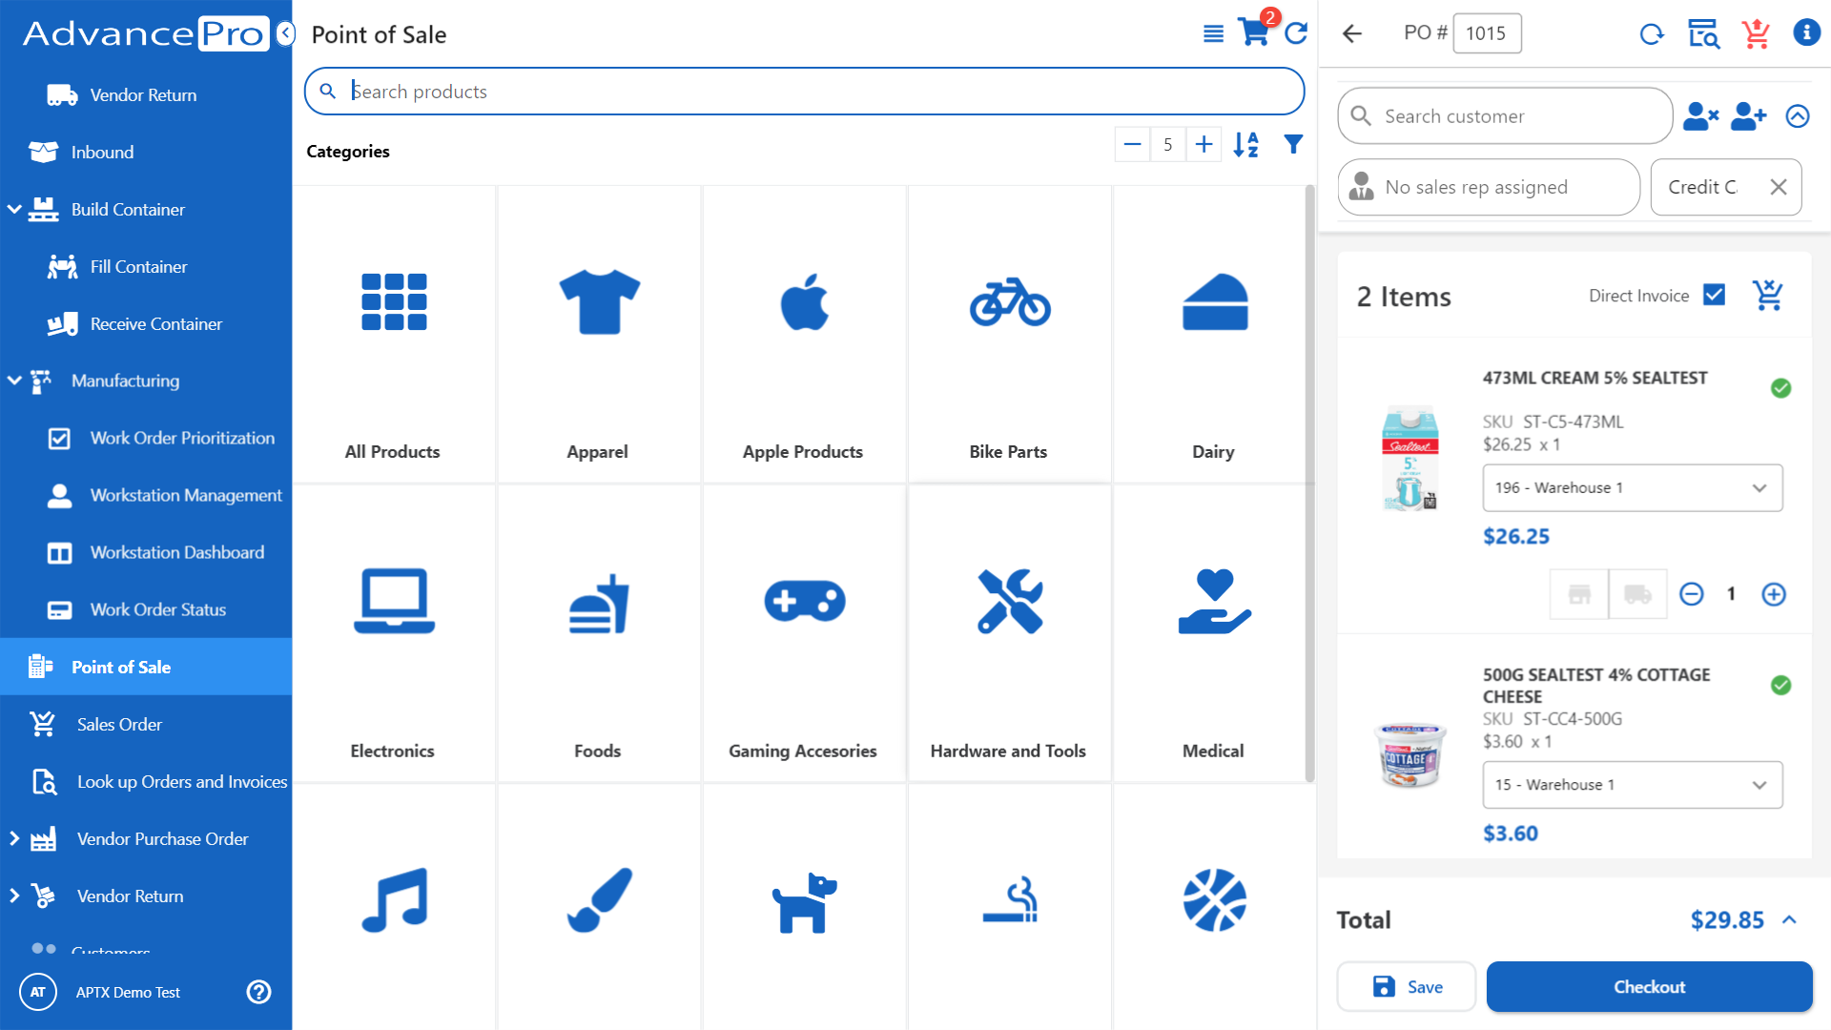Viewport: 1831px width, 1030px height.
Task: Increase the categories column count
Action: coord(1204,145)
